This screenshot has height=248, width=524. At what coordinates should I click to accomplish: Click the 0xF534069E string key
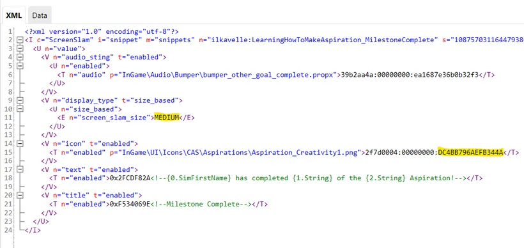(x=130, y=204)
